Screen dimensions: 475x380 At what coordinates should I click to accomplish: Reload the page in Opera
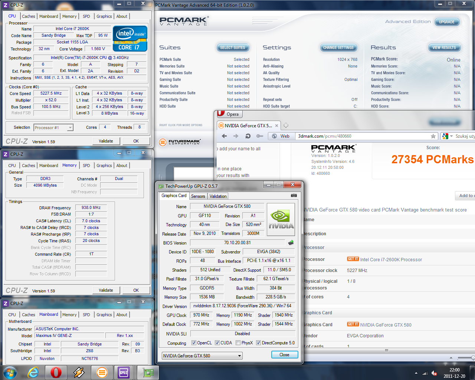[248, 136]
